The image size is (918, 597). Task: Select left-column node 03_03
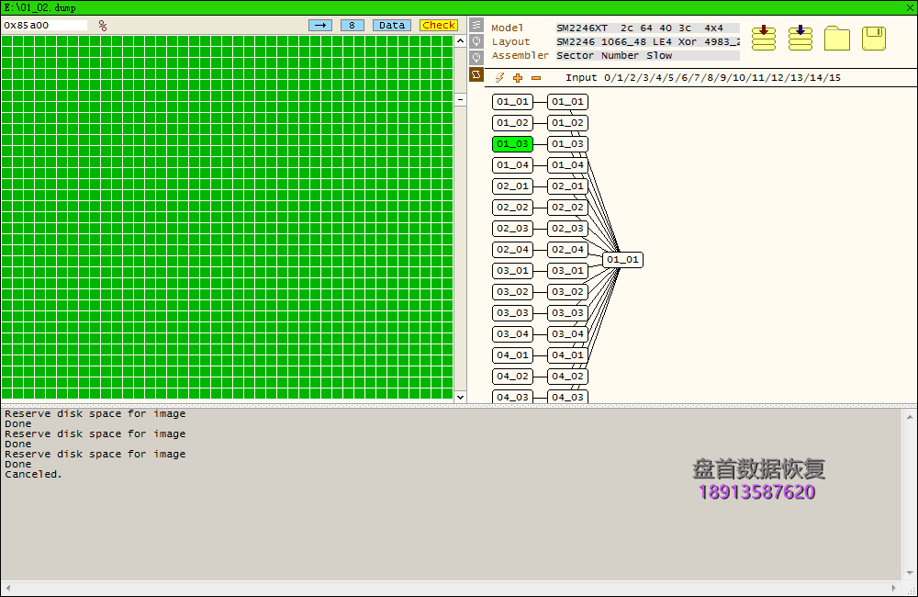(x=512, y=313)
